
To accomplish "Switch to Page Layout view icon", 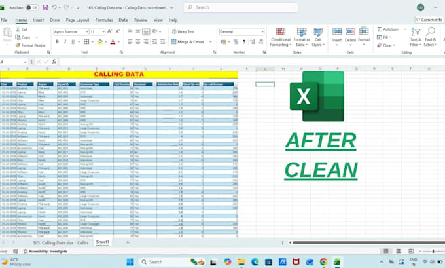I will tap(399, 251).
